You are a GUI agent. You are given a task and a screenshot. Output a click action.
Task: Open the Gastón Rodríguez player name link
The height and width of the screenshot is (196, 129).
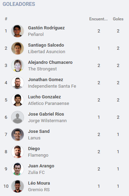46,28
